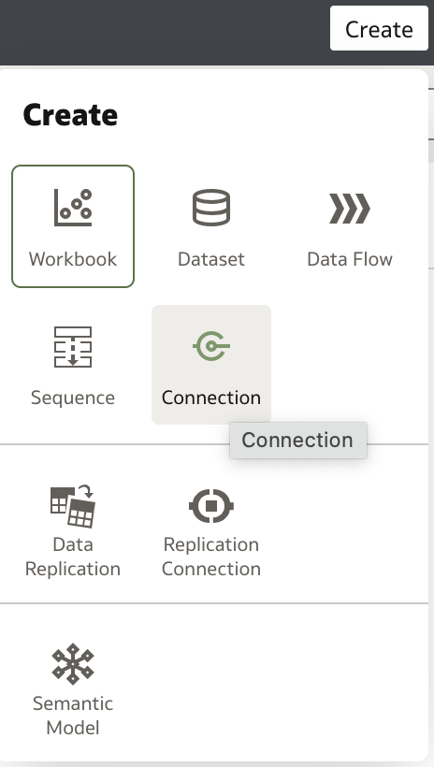
Task: Choose the Data Replication label
Action: 73,557
